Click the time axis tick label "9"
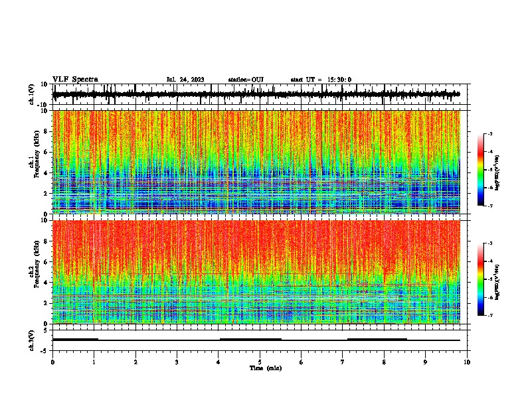Viewport: 526px width, 406px height. point(425,362)
